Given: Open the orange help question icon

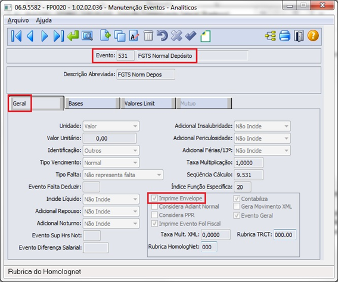Looking at the screenshot, I should (313, 36).
